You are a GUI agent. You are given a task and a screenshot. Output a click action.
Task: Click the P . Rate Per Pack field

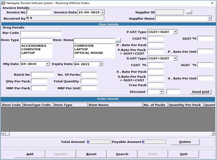(x=156, y=45)
